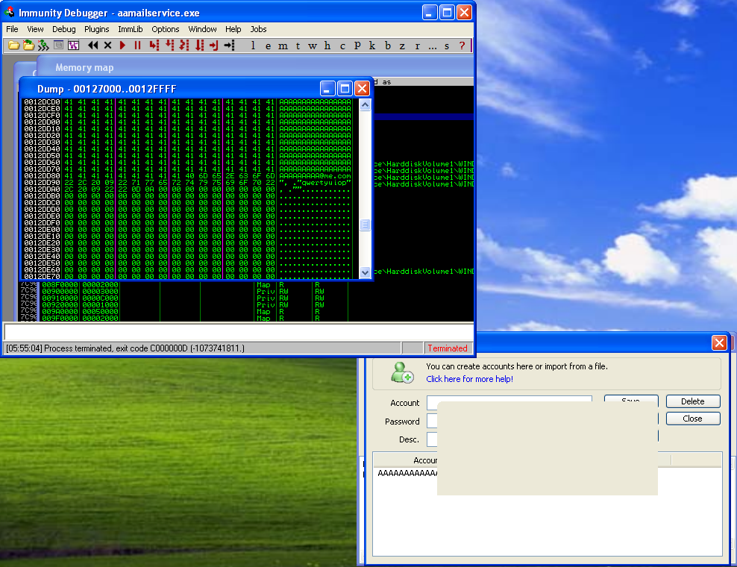
Task: Show Memory map with the m button
Action: 283,46
